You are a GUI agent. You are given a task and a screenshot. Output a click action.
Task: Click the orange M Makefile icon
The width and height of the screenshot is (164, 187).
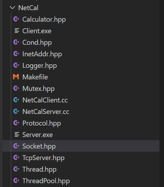(16, 77)
